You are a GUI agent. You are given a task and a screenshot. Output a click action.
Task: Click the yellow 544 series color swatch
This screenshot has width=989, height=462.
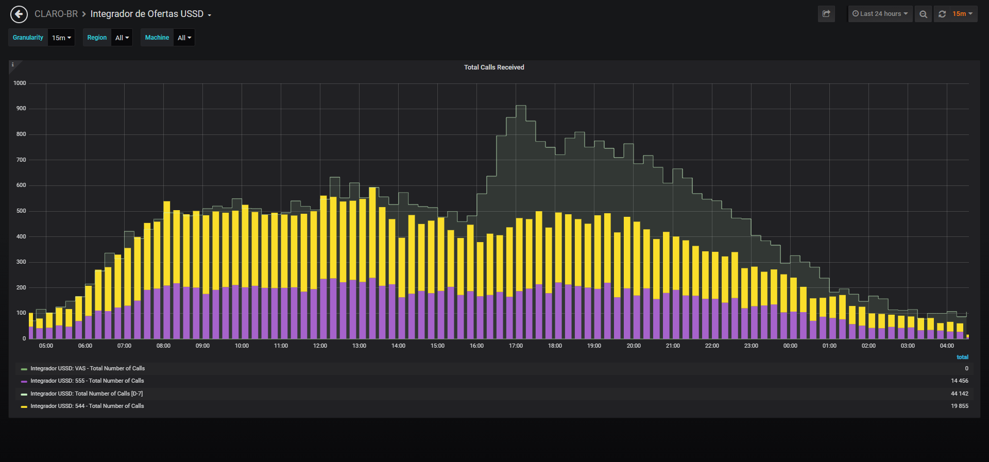coord(24,407)
